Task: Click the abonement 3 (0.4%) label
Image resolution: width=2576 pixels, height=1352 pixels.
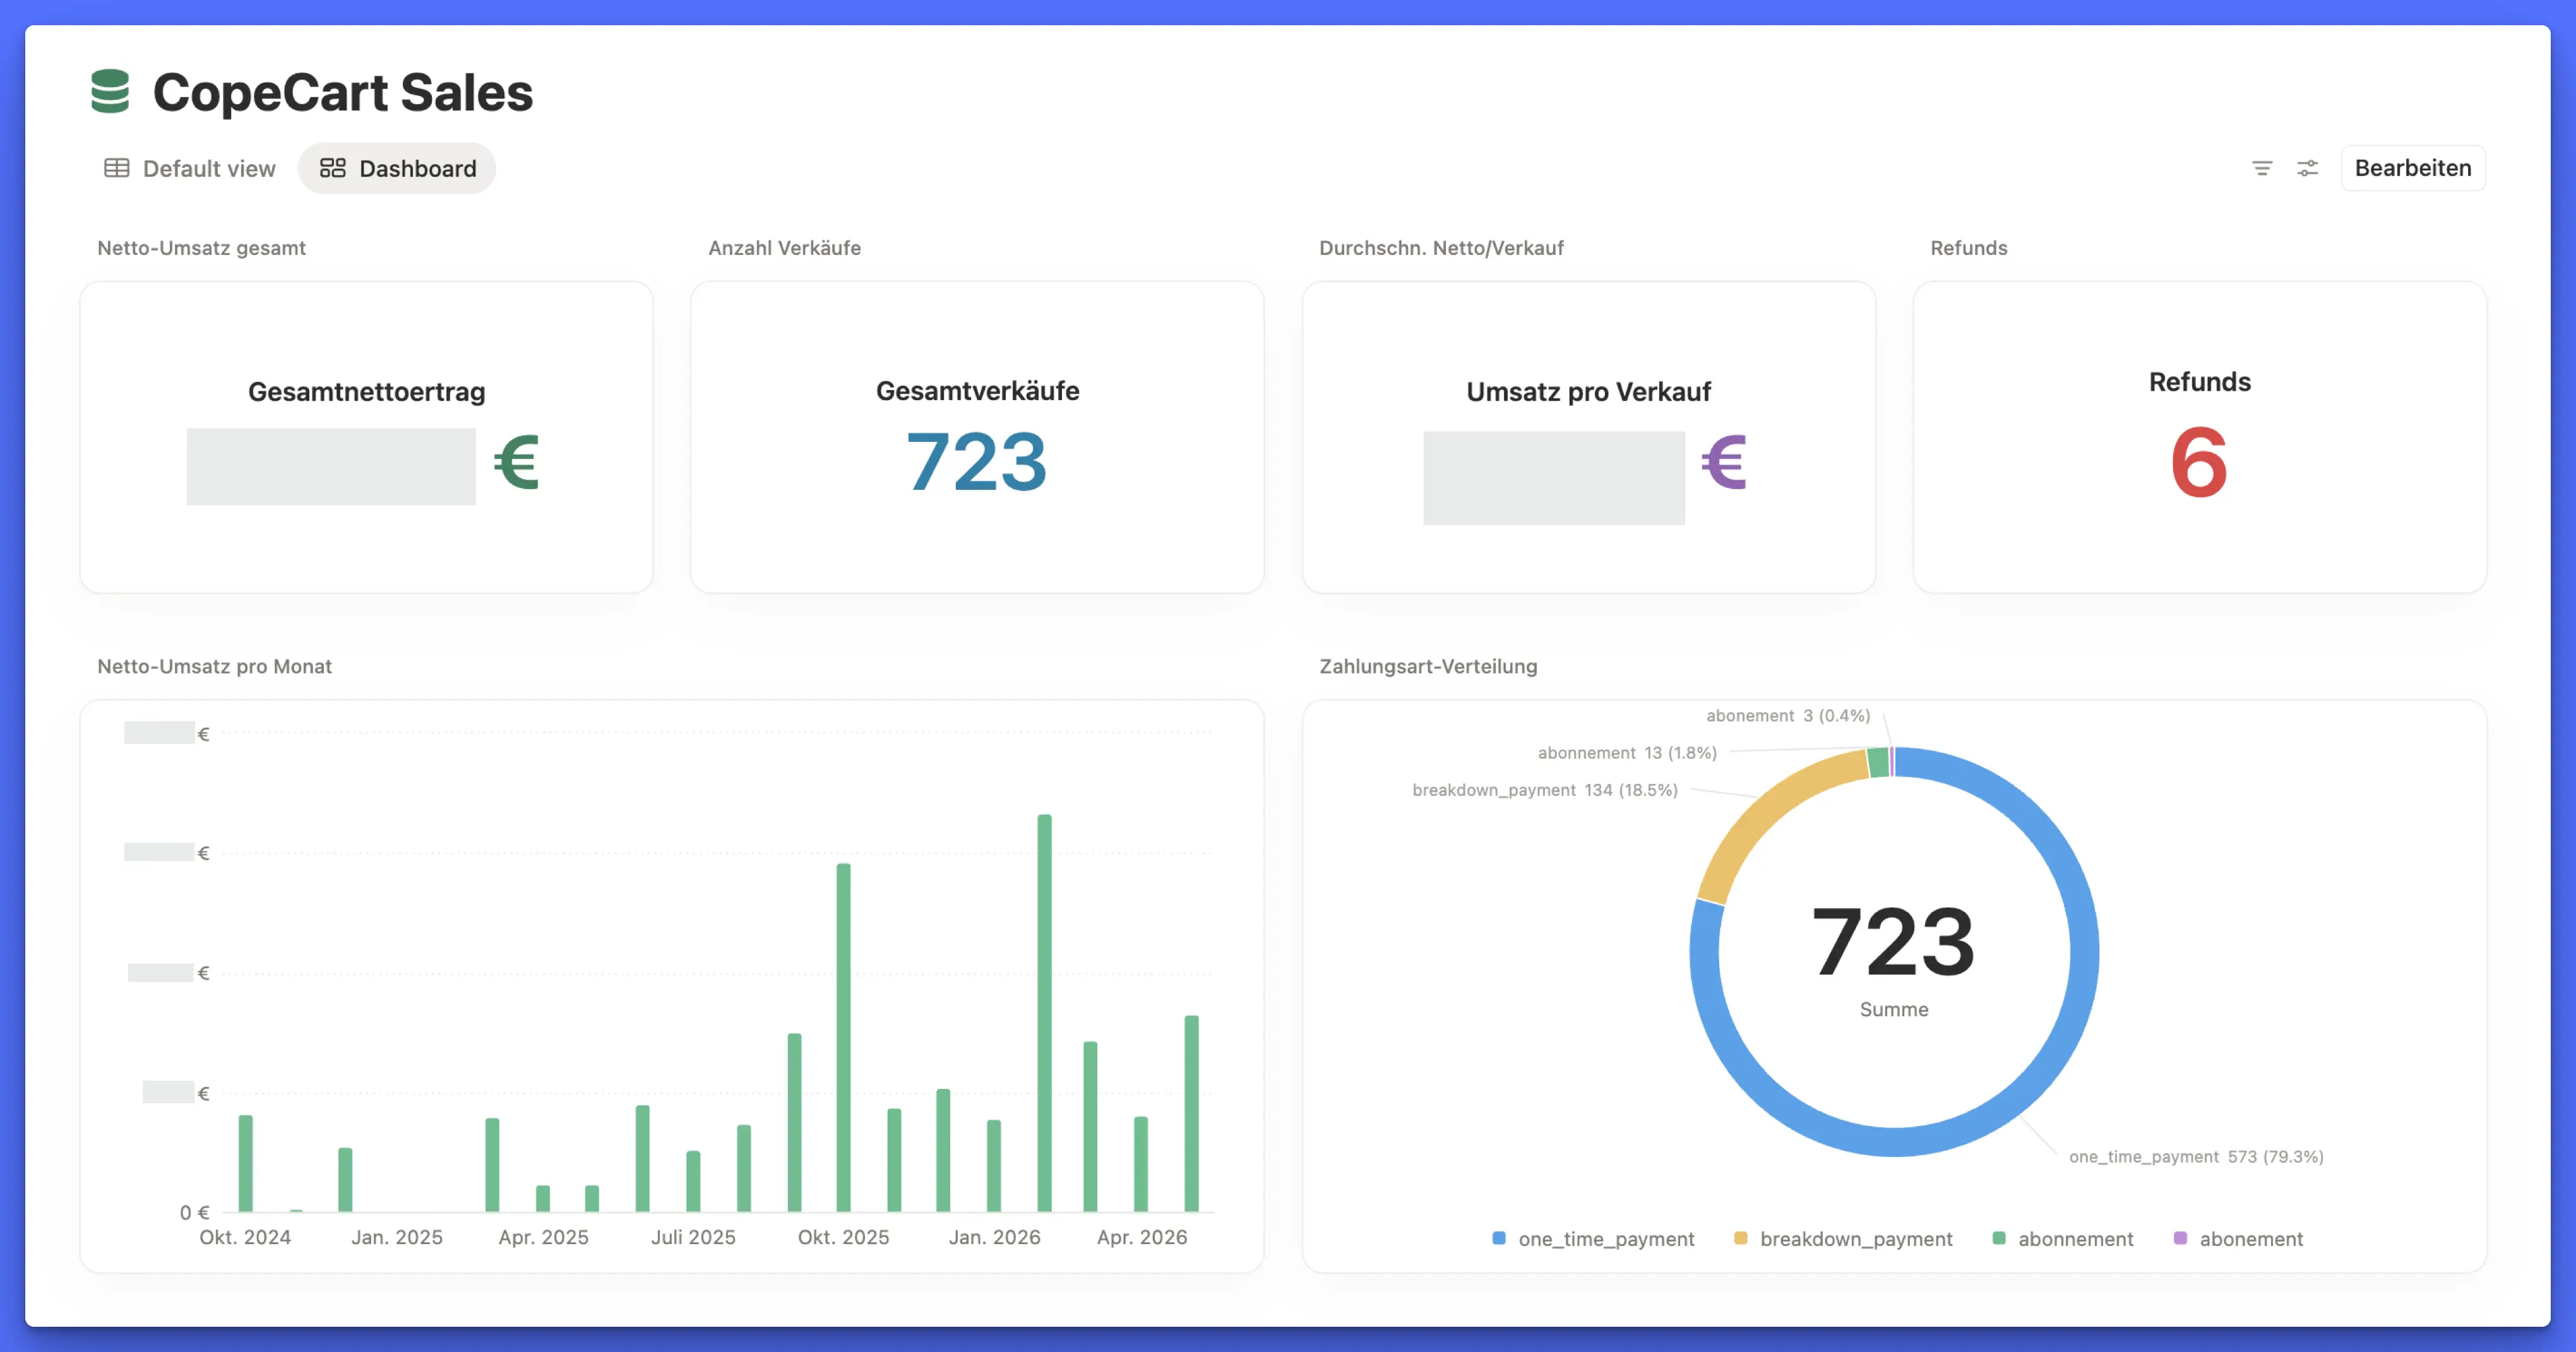Action: [1787, 715]
